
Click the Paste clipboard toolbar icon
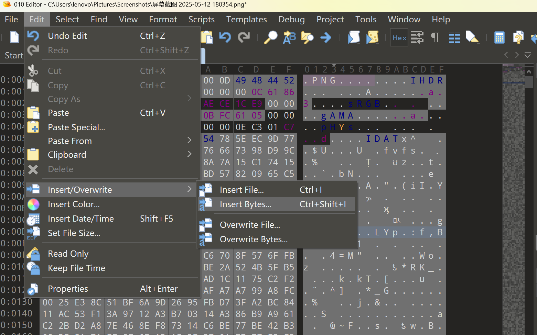pos(207,37)
